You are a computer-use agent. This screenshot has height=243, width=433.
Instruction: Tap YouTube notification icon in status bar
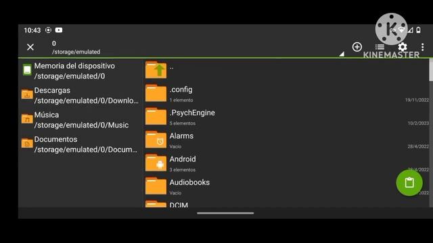click(x=59, y=30)
